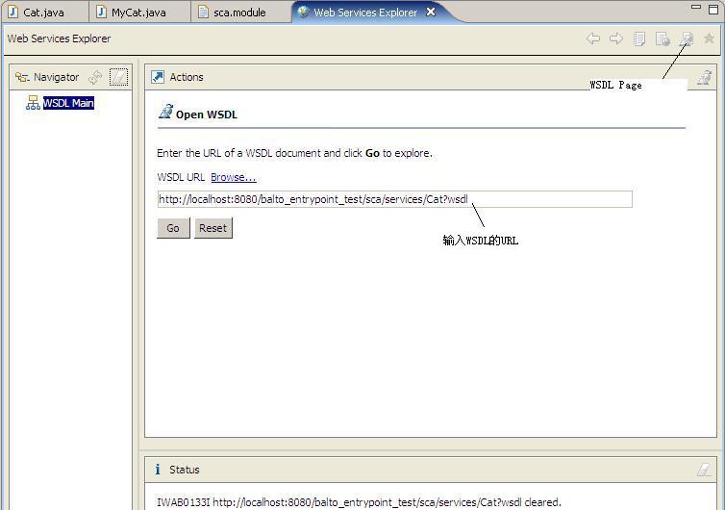Open the Browse... link for WSDL URL
This screenshot has width=725, height=510.
(x=234, y=177)
